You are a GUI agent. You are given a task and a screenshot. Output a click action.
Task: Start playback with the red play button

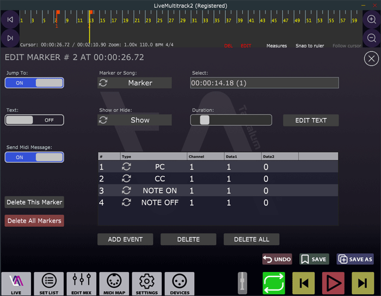click(333, 283)
